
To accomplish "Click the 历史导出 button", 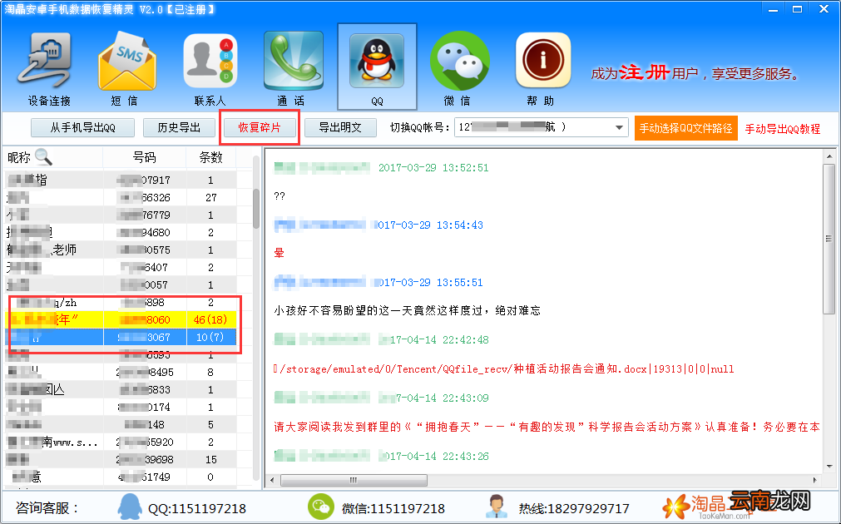I will [179, 127].
